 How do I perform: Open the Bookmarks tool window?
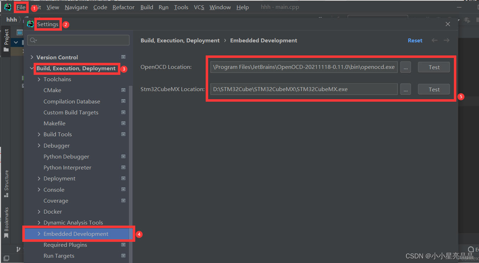pos(6,223)
